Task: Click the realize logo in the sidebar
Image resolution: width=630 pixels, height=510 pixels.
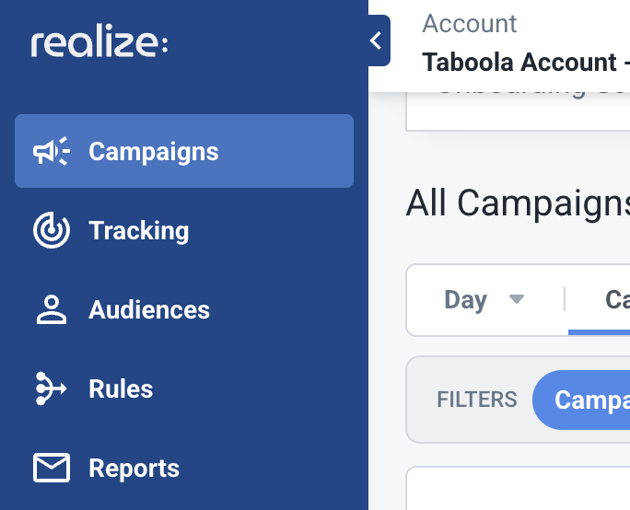Action: click(99, 43)
